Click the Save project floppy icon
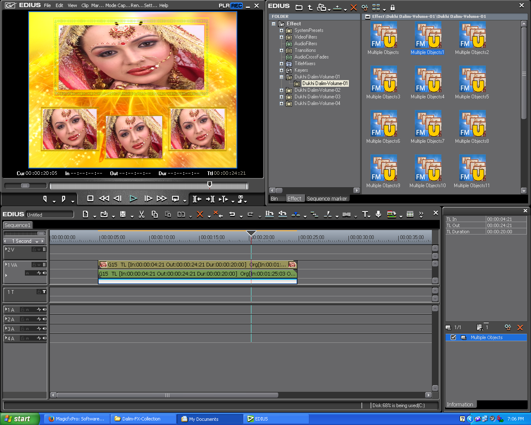The image size is (531, 425). click(123, 214)
